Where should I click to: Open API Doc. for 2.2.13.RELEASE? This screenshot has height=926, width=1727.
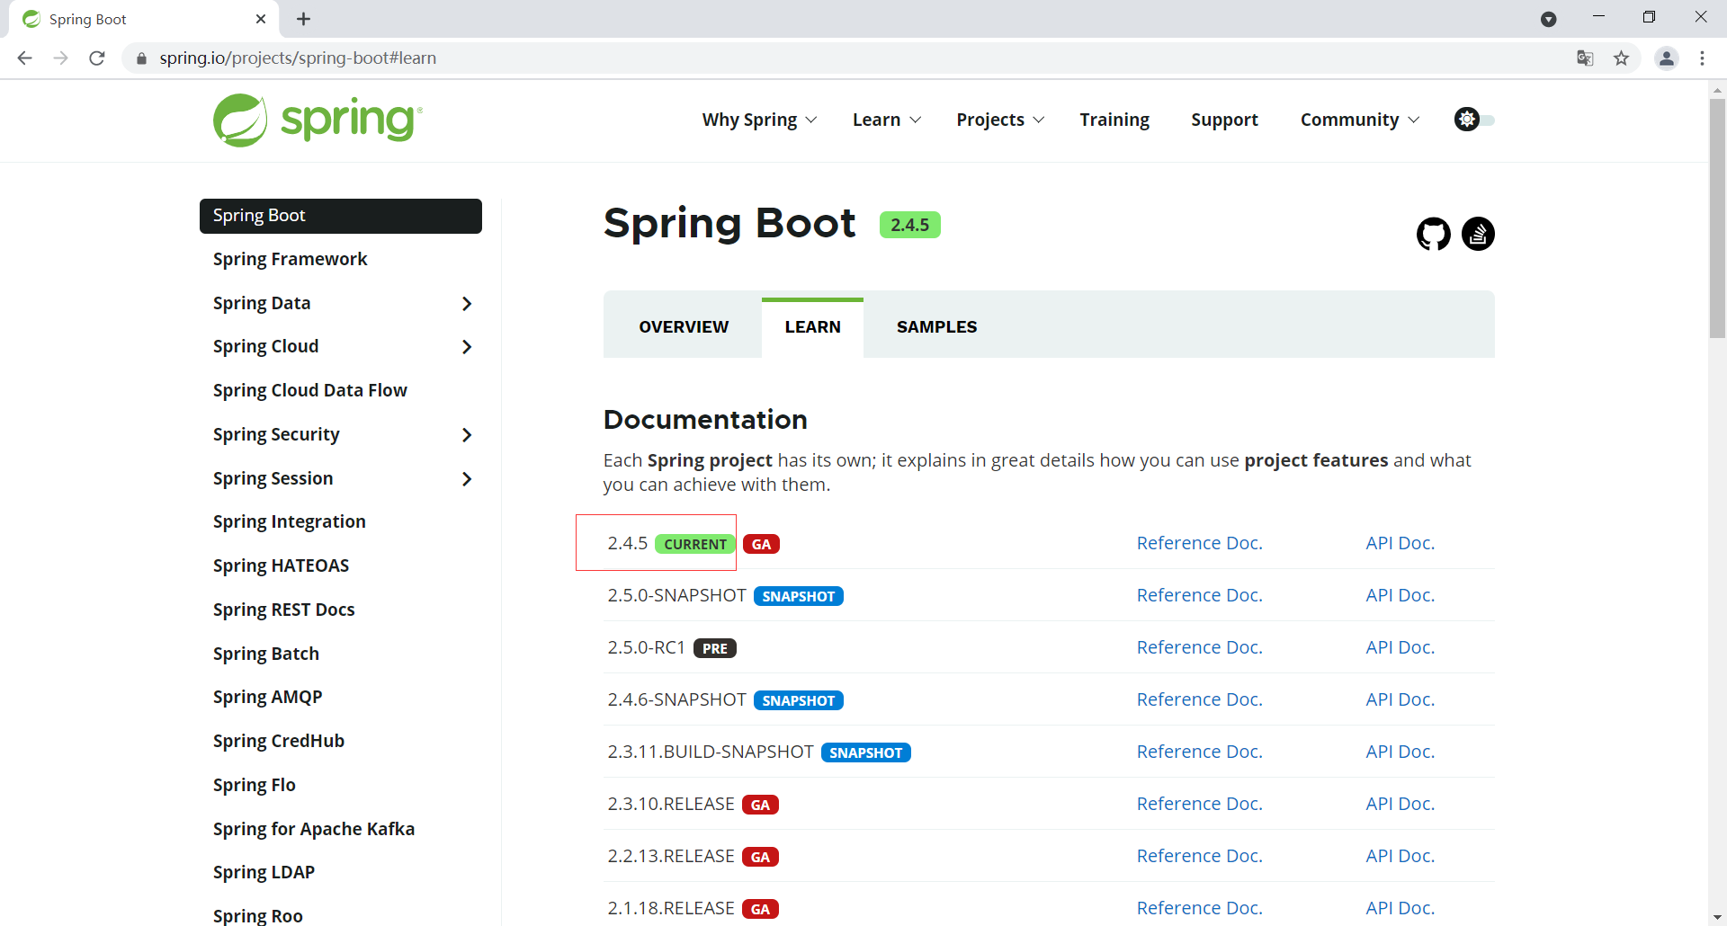(1400, 856)
